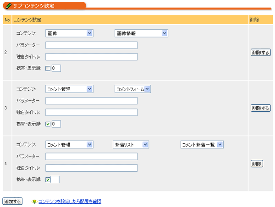The image size is (275, 207).
Task: Click the コンテンツ設定 column header
Action: coord(130,20)
